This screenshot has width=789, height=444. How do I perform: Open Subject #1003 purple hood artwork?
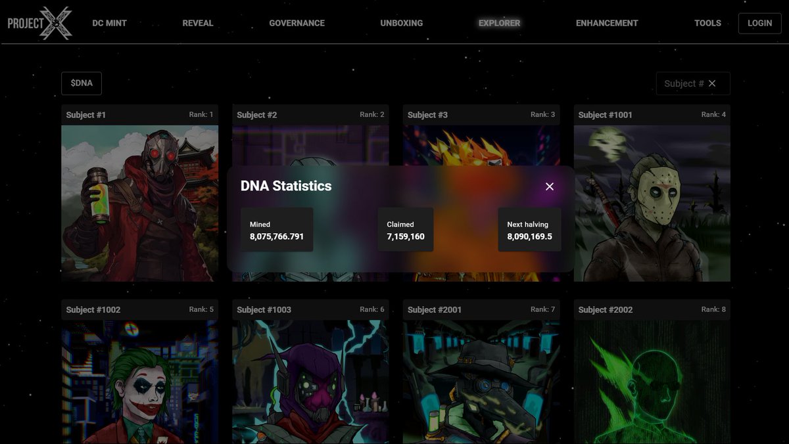coord(310,382)
